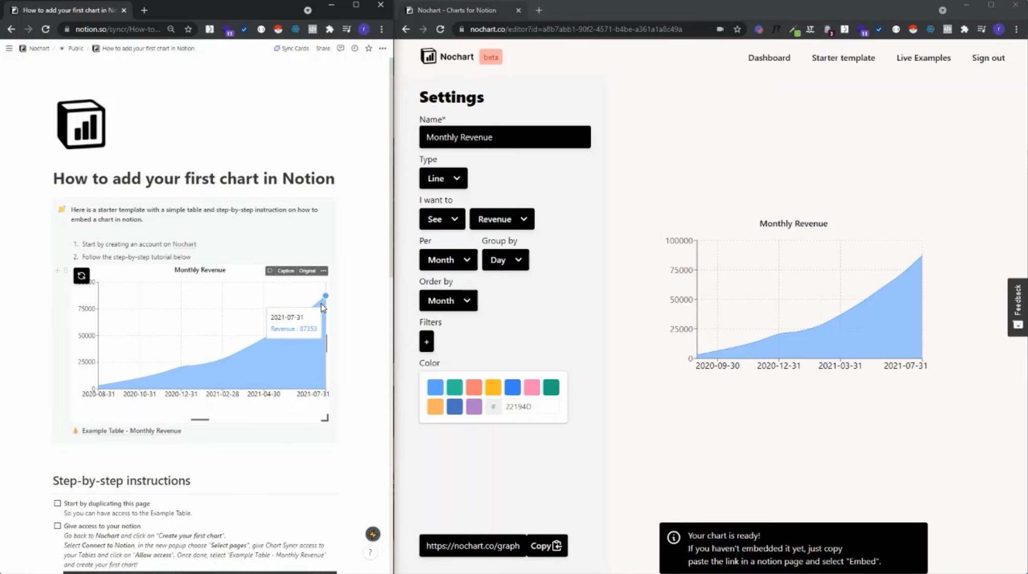Viewport: 1028px width, 574px height.
Task: Select the pink color swatch
Action: click(532, 387)
